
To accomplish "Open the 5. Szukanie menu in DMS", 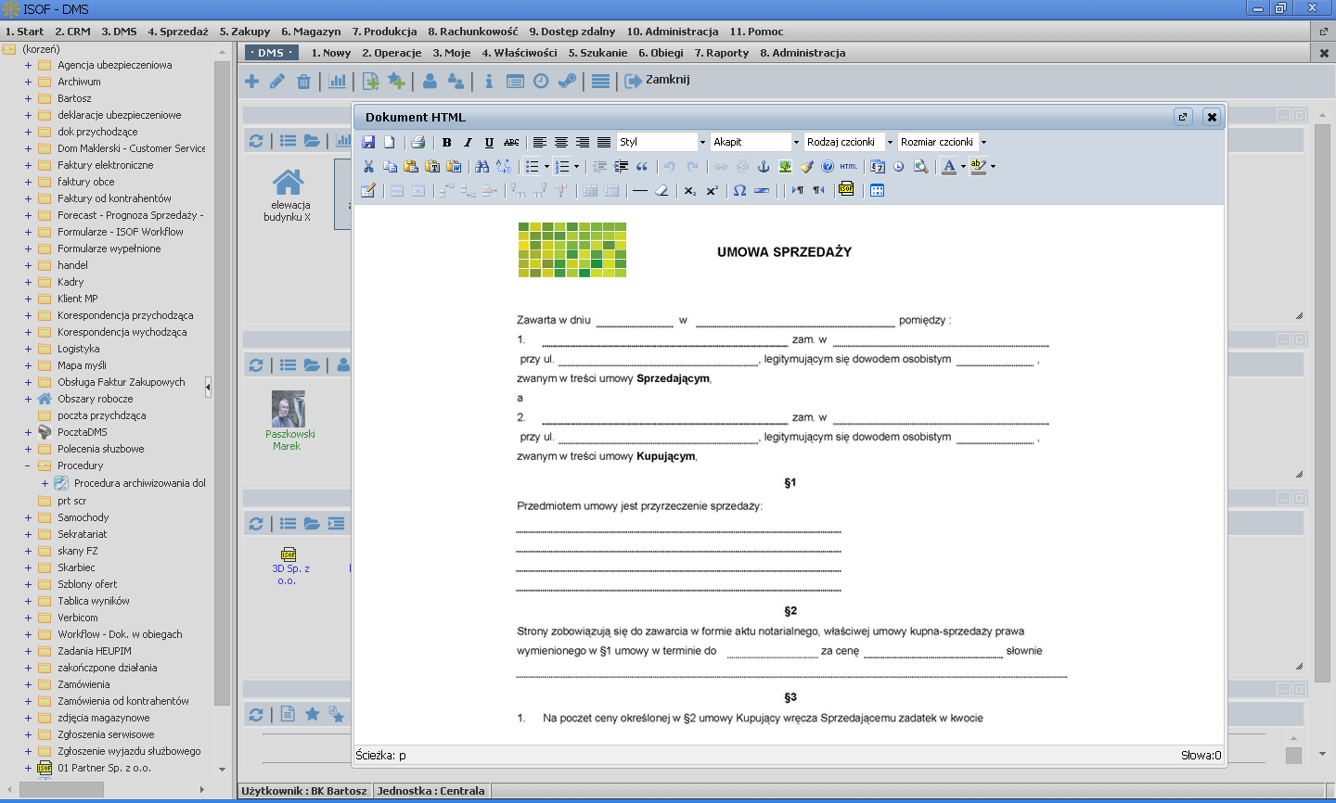I will (x=597, y=53).
